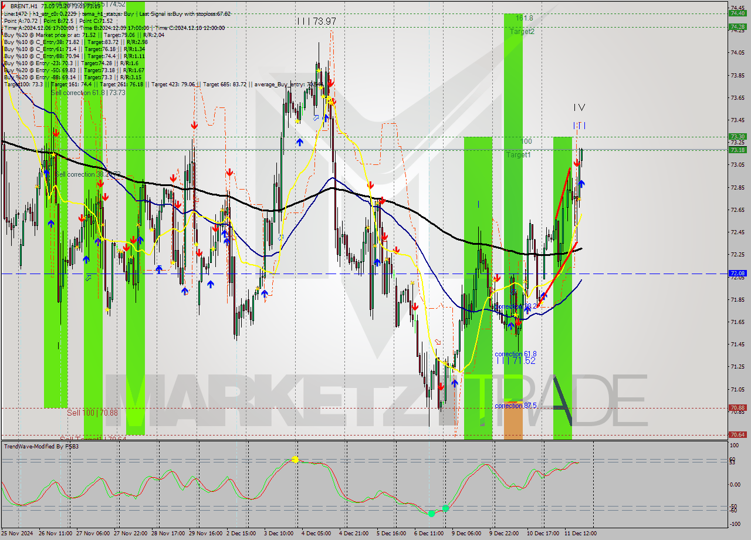The height and width of the screenshot is (540, 751).
Task: Click the red 70.68 price tag
Action: (737, 407)
